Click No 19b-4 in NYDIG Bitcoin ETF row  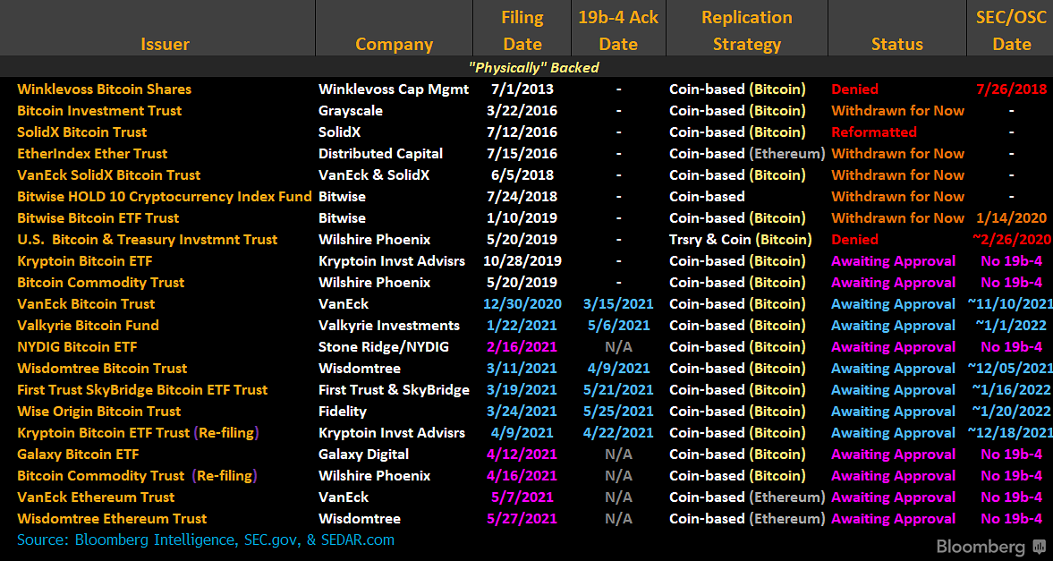coord(1011,346)
